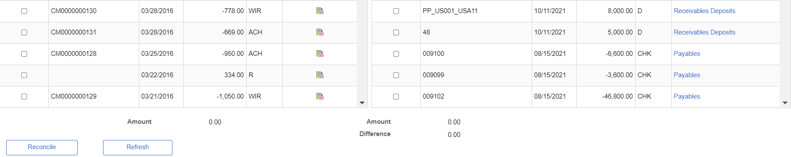Click left table scroll down arrow
Screen dimensions: 791x157
click(362, 103)
